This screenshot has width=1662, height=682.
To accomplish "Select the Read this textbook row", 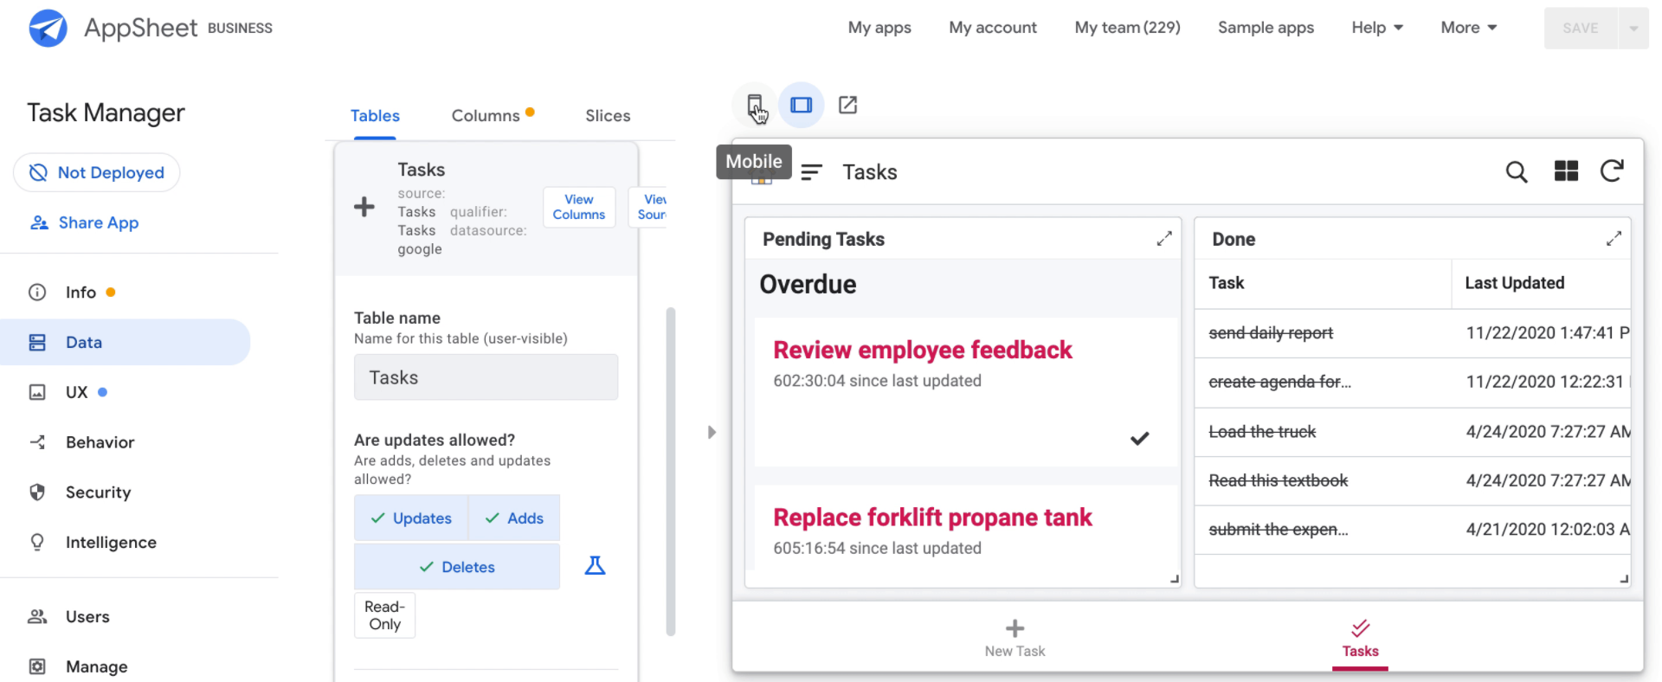I will [x=1413, y=480].
